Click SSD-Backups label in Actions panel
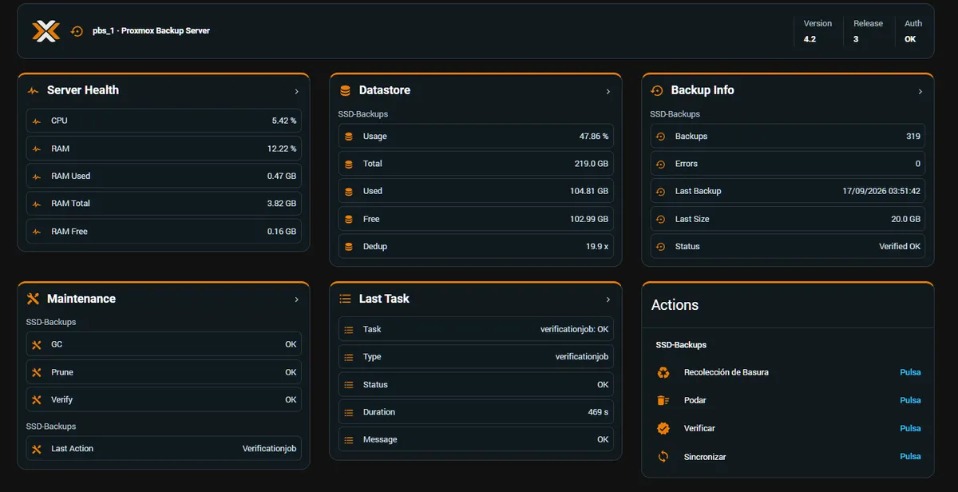 [x=681, y=345]
